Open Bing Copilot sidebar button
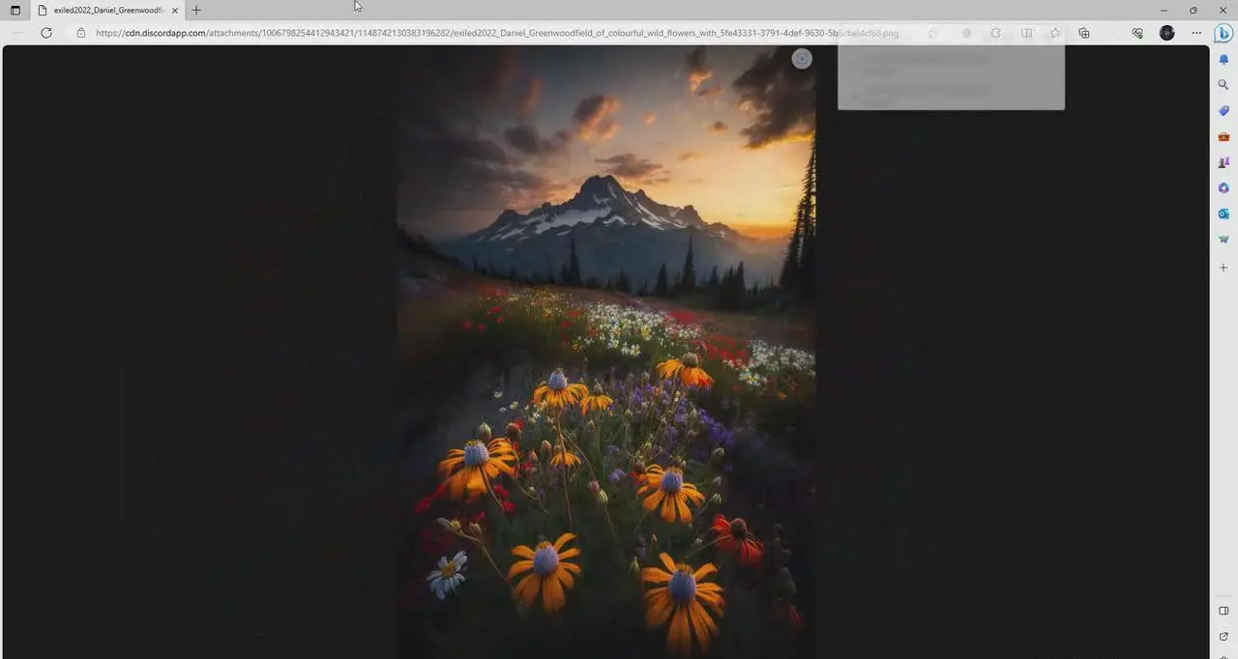 pyautogui.click(x=1223, y=33)
